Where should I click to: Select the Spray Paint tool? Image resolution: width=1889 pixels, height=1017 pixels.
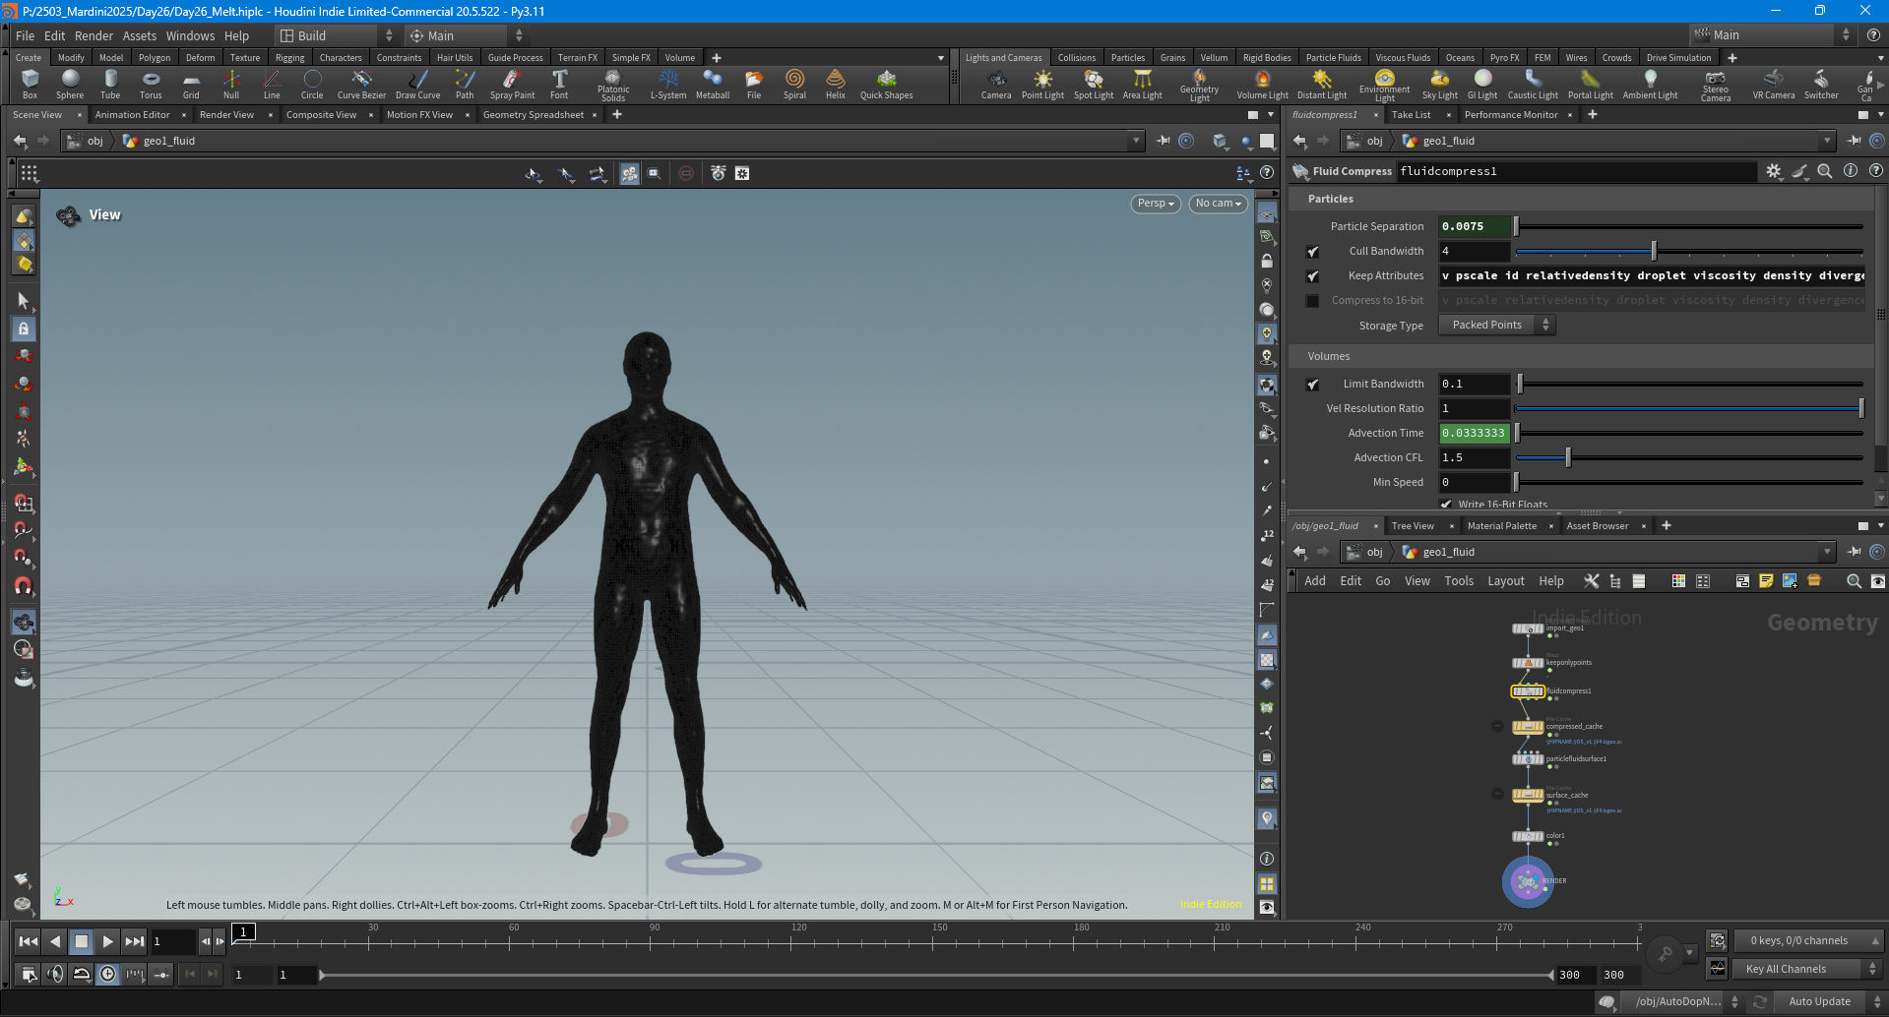(x=512, y=84)
